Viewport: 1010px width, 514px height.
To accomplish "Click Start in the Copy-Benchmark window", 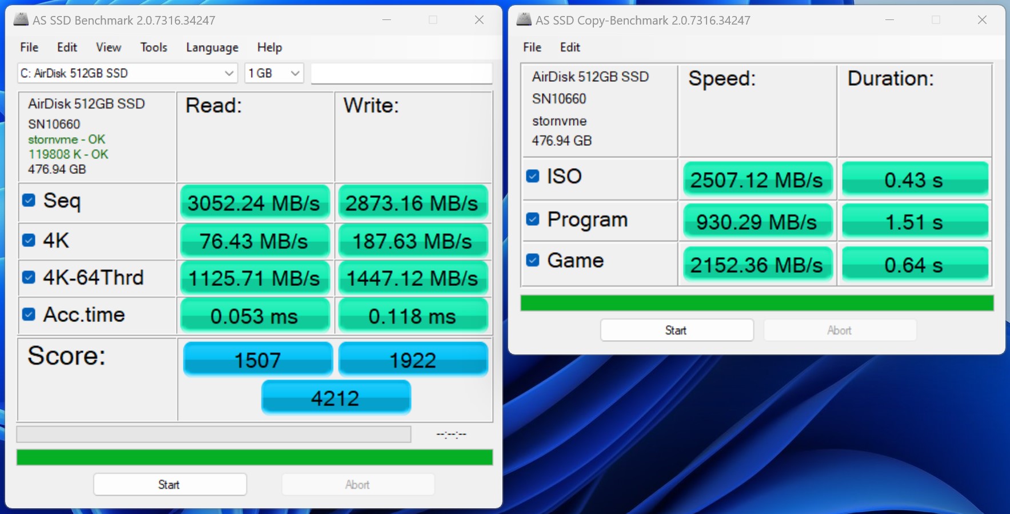I will point(677,330).
